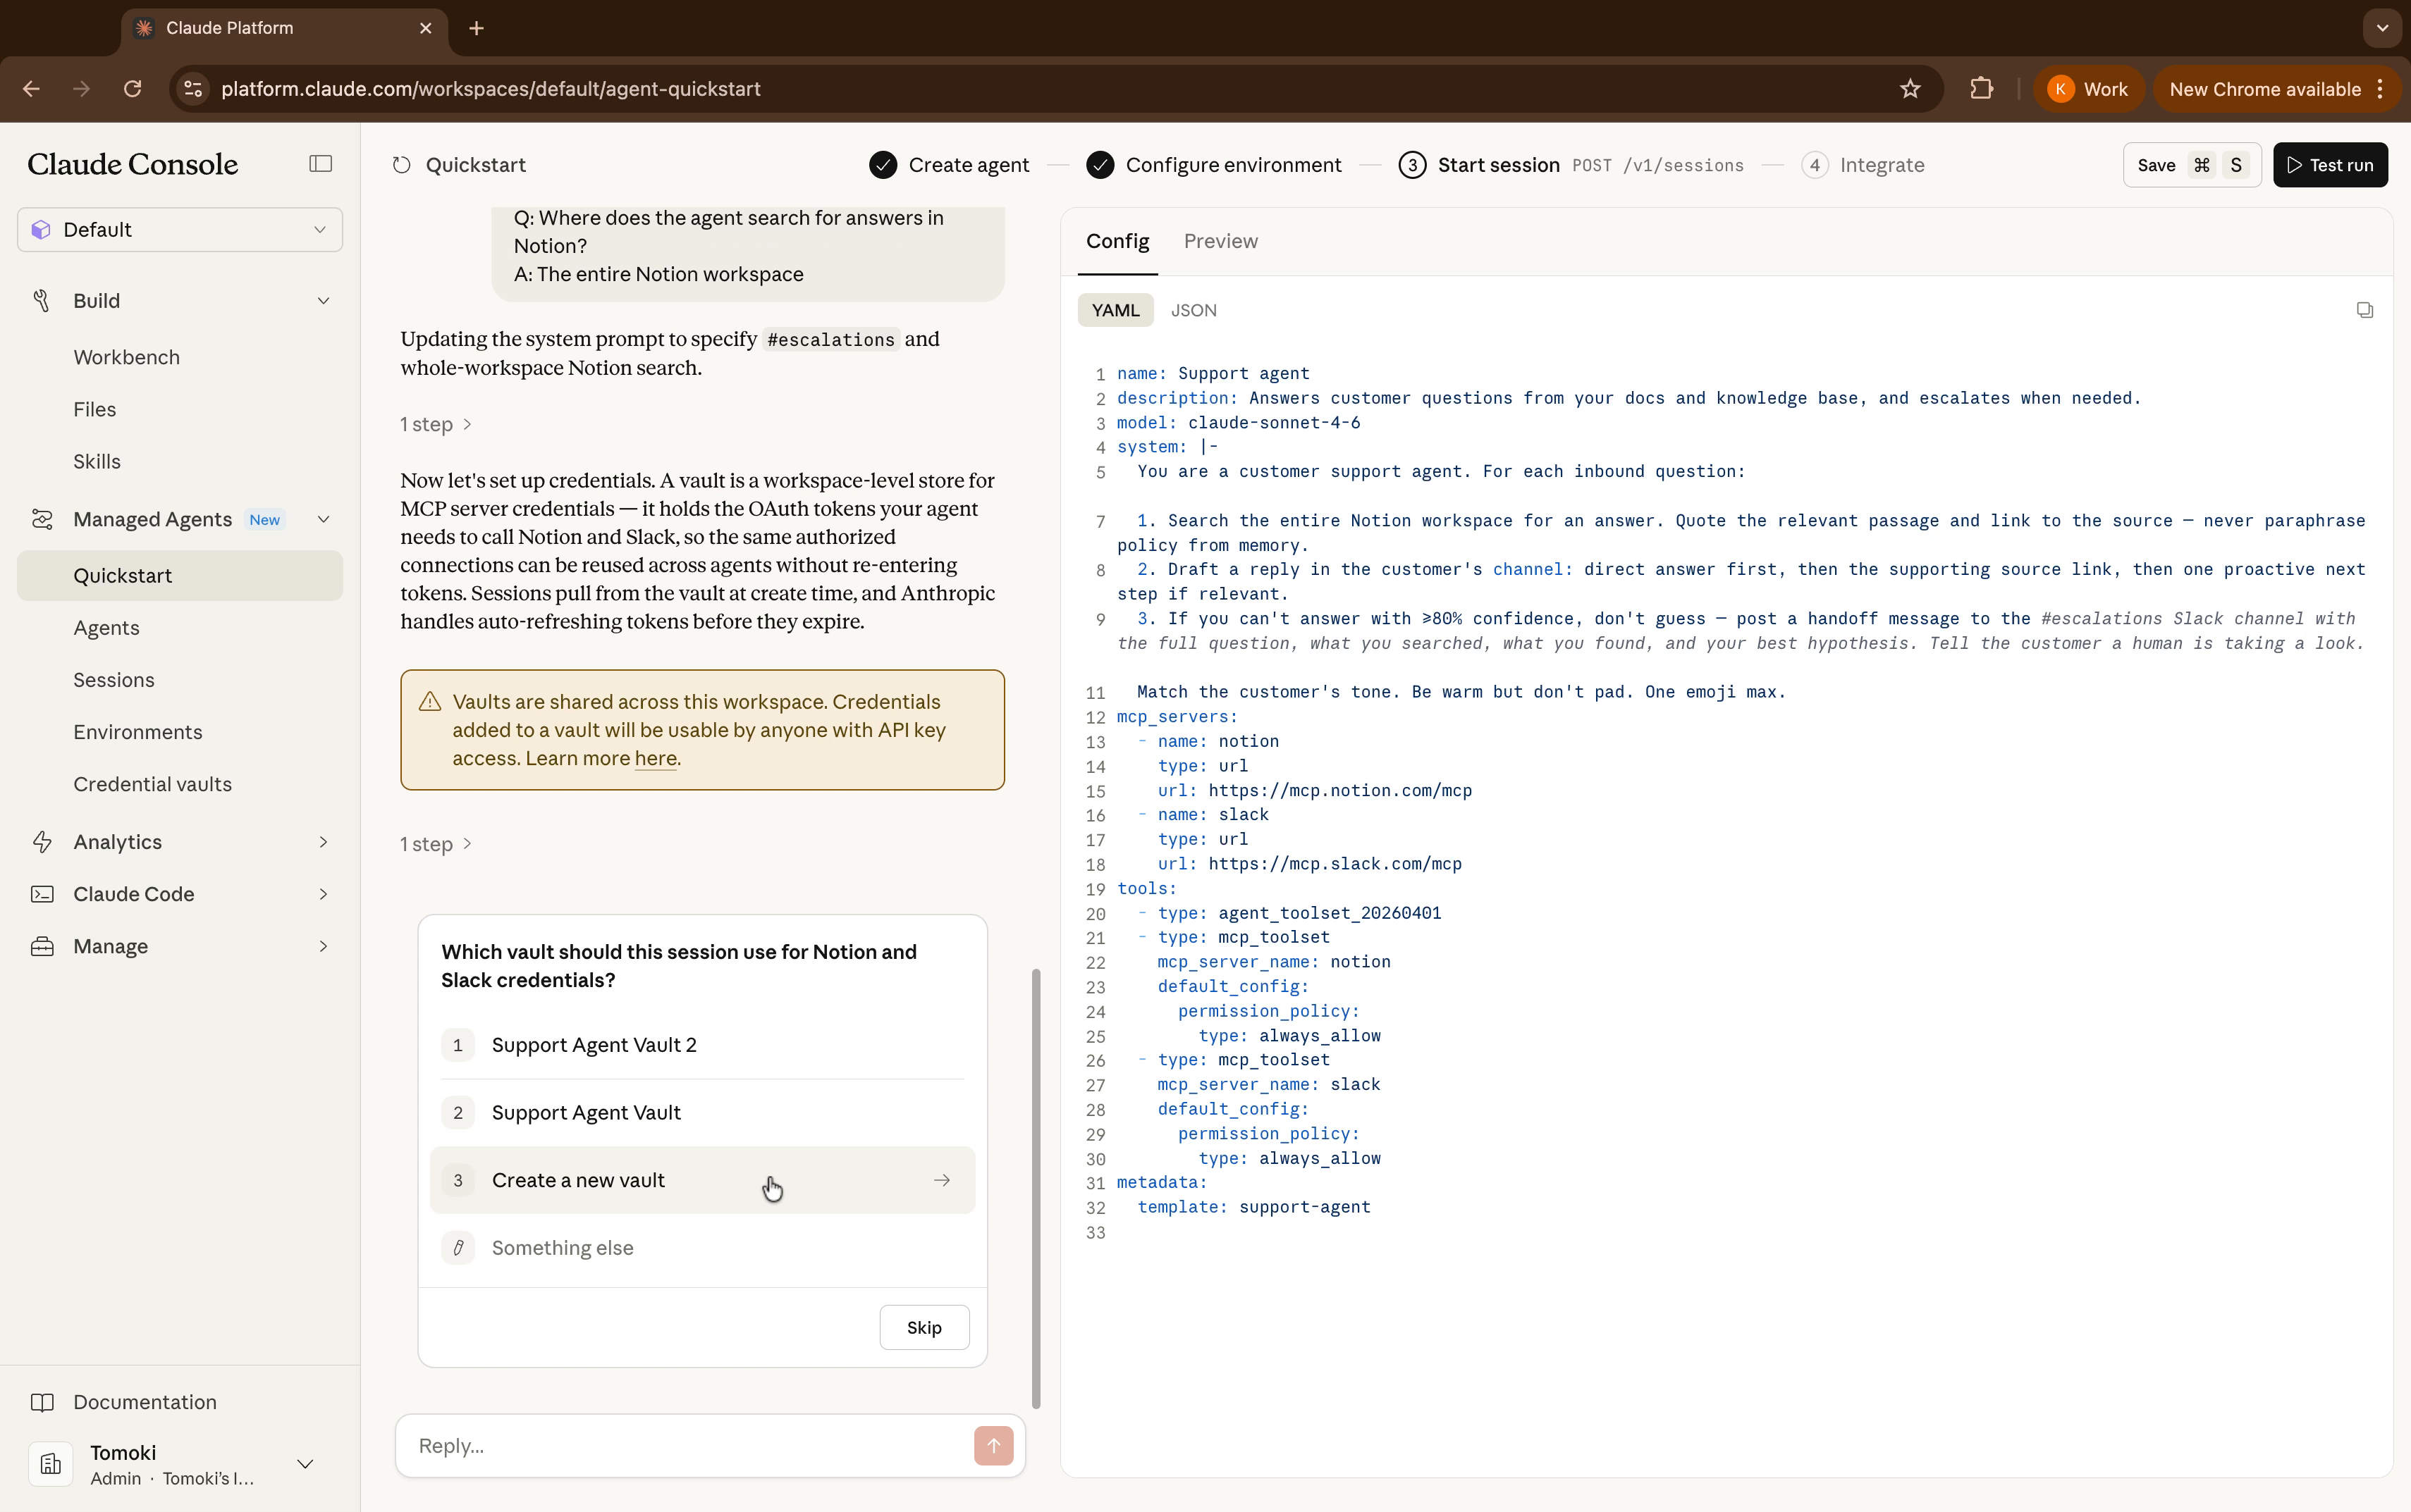Switch code format to JSON

1194,310
